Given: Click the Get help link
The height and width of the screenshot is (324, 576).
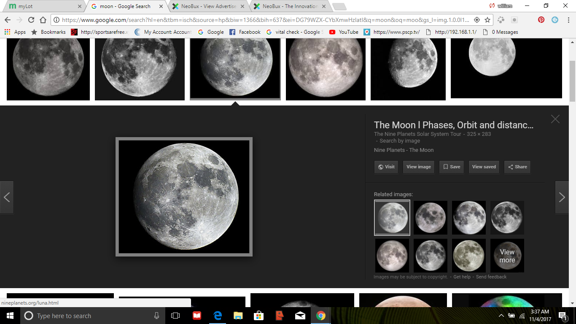Looking at the screenshot, I should tap(462, 277).
